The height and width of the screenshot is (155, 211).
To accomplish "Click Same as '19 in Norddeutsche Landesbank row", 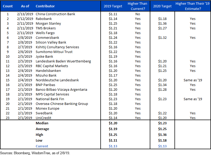I will tap(193, 80).
